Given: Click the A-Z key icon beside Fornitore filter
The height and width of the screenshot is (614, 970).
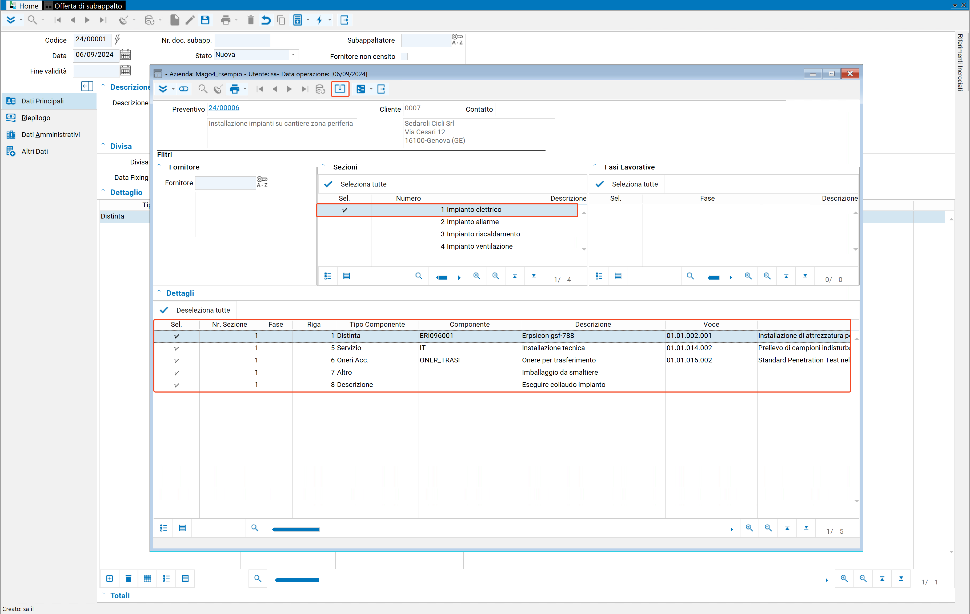Looking at the screenshot, I should click(x=262, y=182).
